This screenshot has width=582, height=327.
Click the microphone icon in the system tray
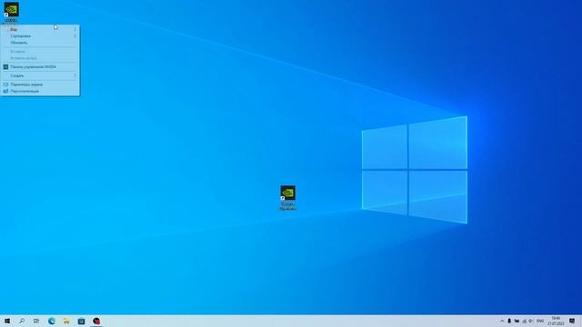(x=509, y=321)
